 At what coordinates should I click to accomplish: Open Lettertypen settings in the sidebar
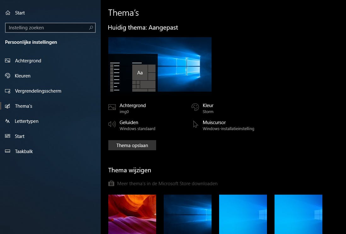[x=50, y=121]
